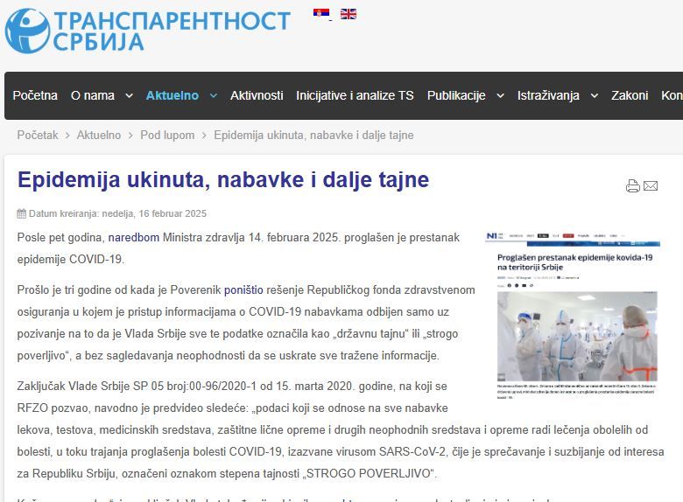
Task: Switch language with the Serbian flag icon
Action: tap(321, 14)
